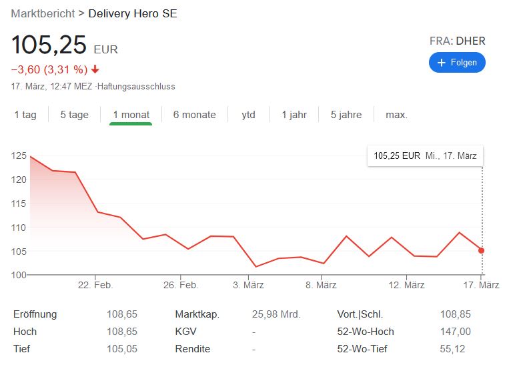
Task: Click the red data point on chart
Action: 481,250
